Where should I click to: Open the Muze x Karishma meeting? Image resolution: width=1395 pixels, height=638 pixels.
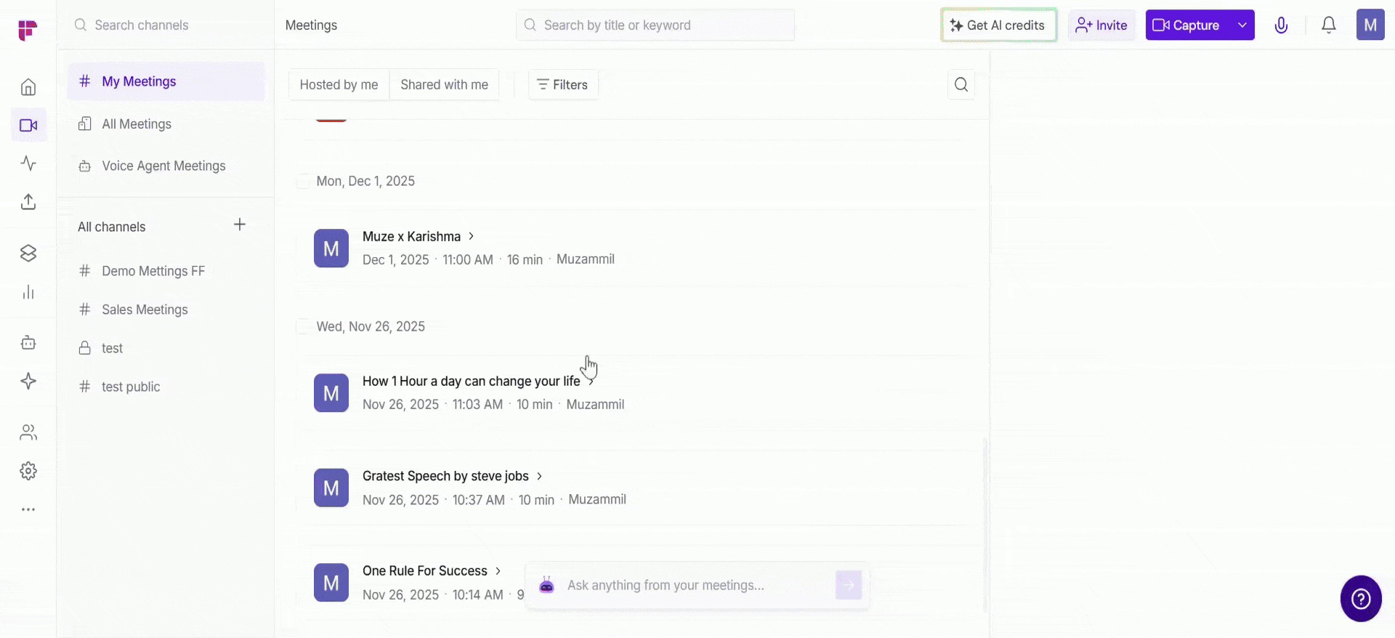[x=411, y=236]
